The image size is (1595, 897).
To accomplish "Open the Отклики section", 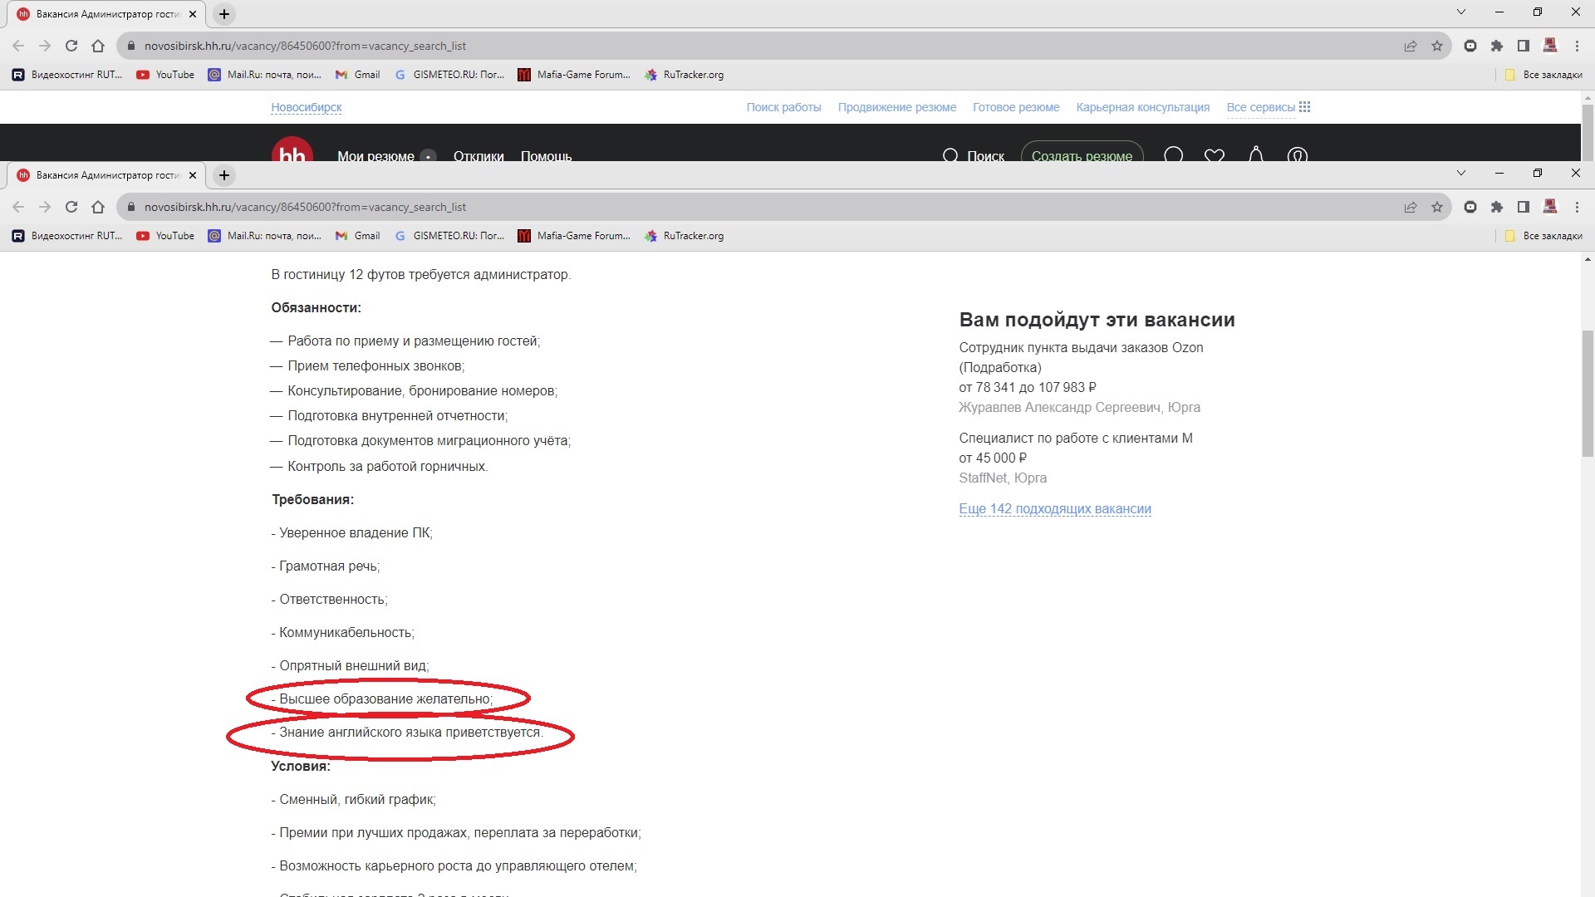I will (478, 156).
